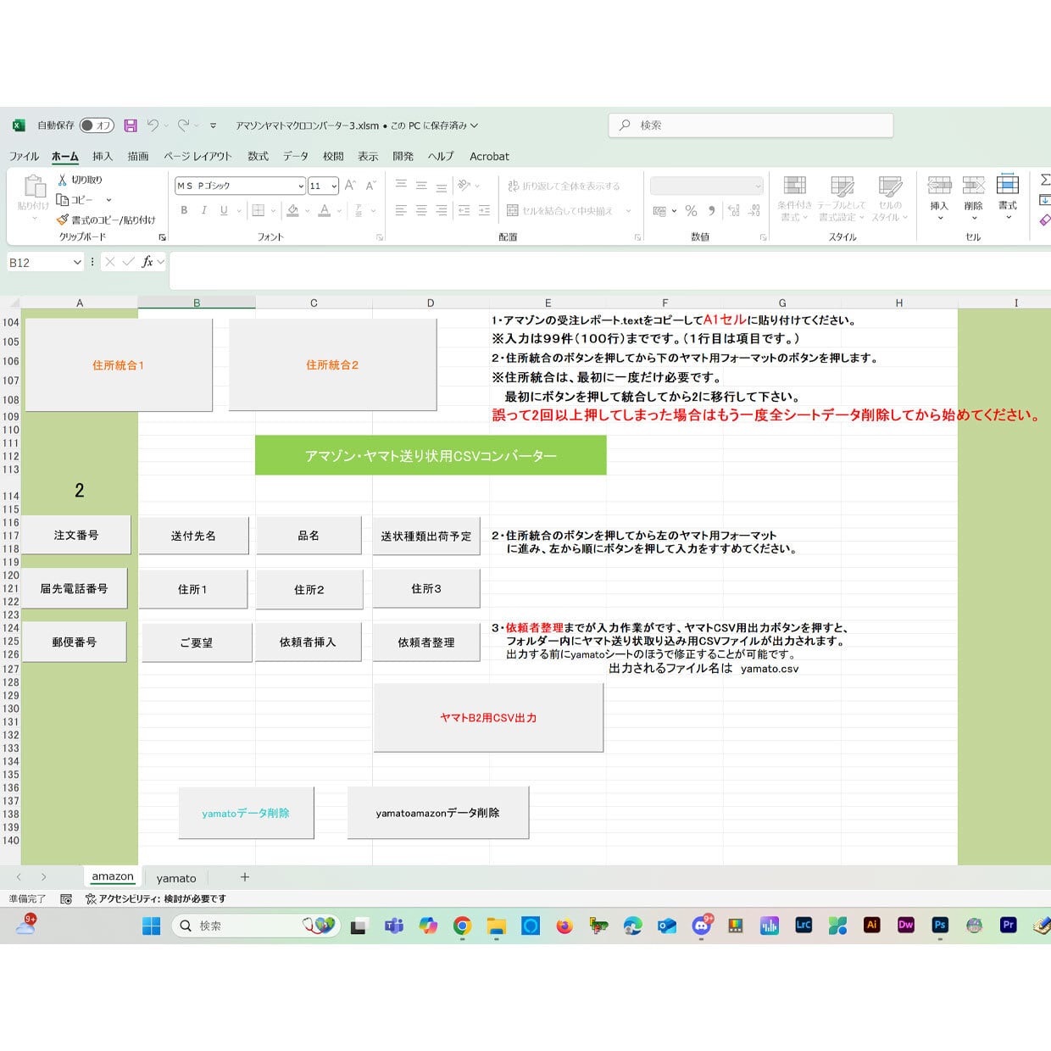
Task: Expand the Name Box B12 dropdown
Action: 77,263
